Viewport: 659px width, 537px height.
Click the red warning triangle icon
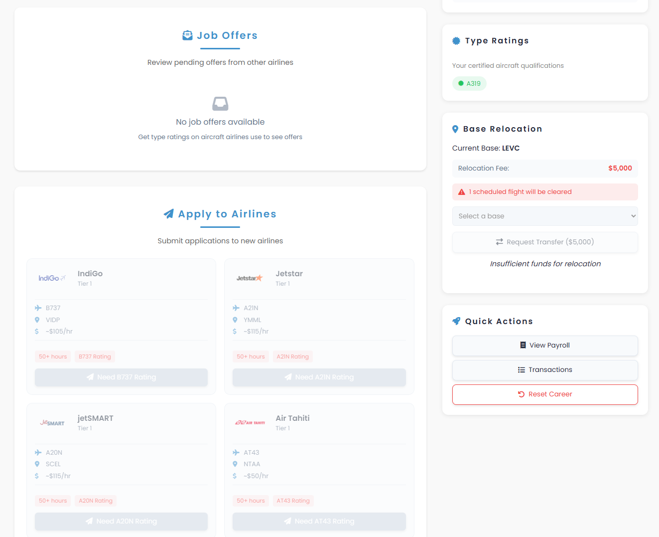(x=462, y=192)
